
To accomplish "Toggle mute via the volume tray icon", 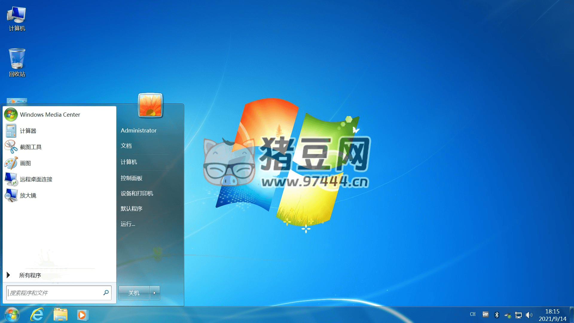I will coord(529,315).
